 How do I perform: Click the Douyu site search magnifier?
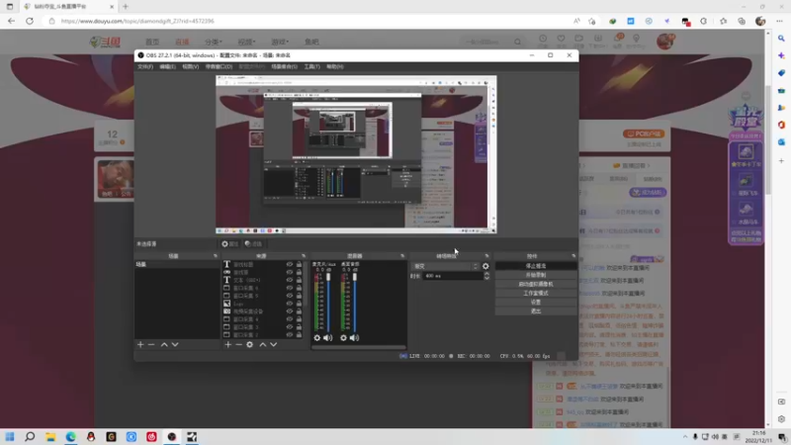517,42
